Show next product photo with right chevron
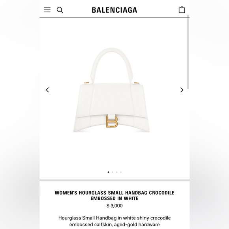The height and width of the screenshot is (229, 229). (x=182, y=90)
